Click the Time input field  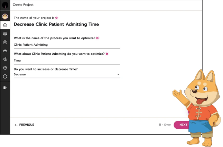pyautogui.click(x=66, y=61)
